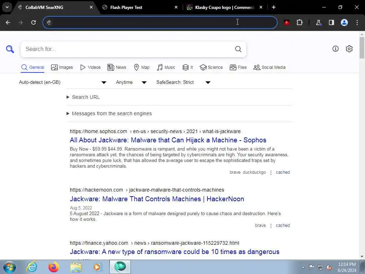Image resolution: width=365 pixels, height=274 pixels.
Task: Reload the current page
Action: click(x=34, y=22)
